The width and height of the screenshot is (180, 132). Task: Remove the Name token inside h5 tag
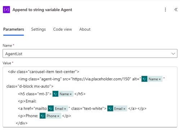point(71,94)
